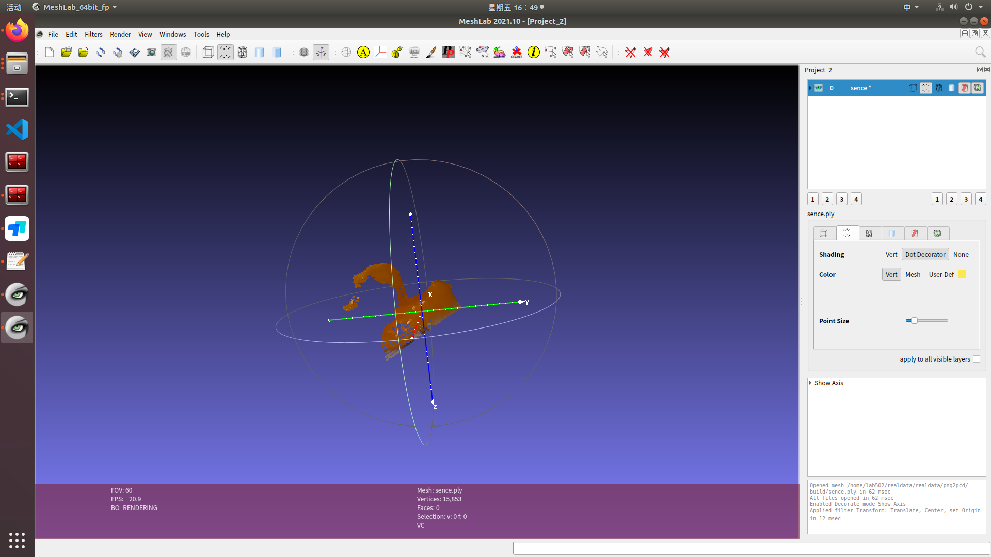This screenshot has width=991, height=557.
Task: Select the Mesh color option
Action: pyautogui.click(x=913, y=274)
